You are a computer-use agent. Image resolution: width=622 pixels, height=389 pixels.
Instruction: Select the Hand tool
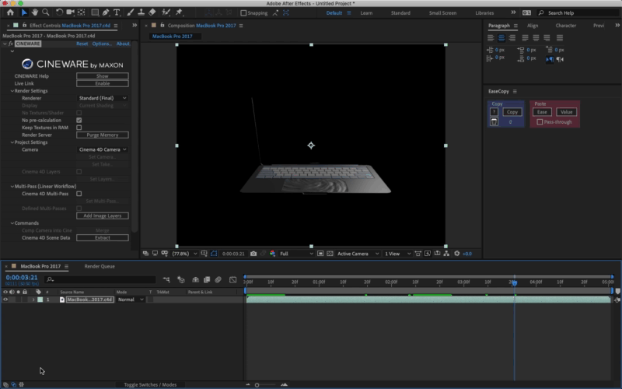click(x=34, y=12)
